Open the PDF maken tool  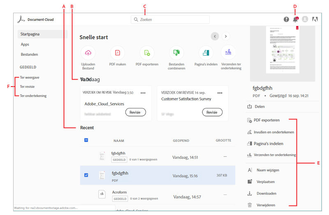coord(117,53)
